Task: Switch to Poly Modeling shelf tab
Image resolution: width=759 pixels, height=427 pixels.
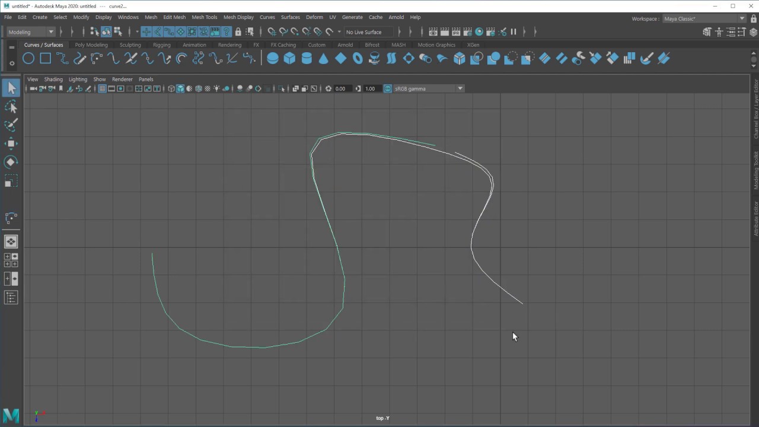Action: (91, 45)
